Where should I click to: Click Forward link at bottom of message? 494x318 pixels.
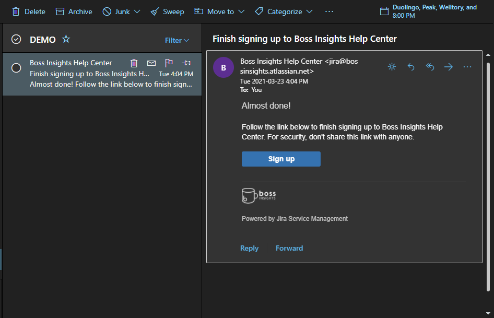[x=289, y=249]
